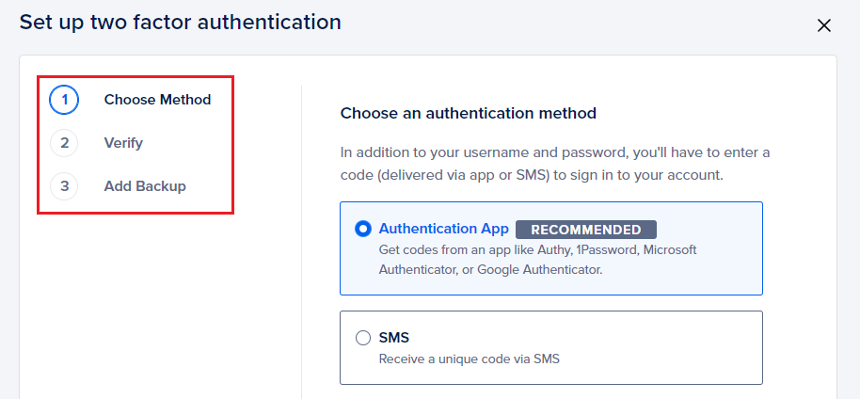Click the Authentication App option label

[443, 229]
